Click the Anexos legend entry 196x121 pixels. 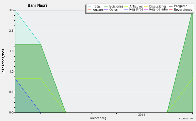tap(96, 9)
